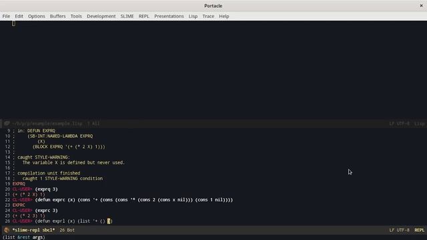The image size is (427, 240).
Task: Close the Portacle window
Action: [421, 6]
